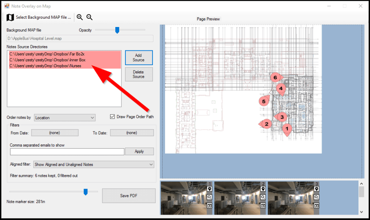
Task: Click the comma separated emails input field
Action: pos(67,152)
